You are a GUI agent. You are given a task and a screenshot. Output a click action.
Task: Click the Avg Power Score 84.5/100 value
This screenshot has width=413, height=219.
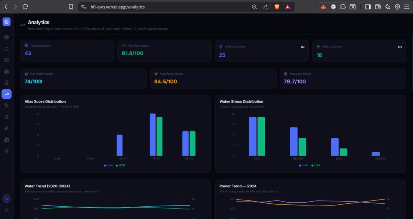(166, 82)
